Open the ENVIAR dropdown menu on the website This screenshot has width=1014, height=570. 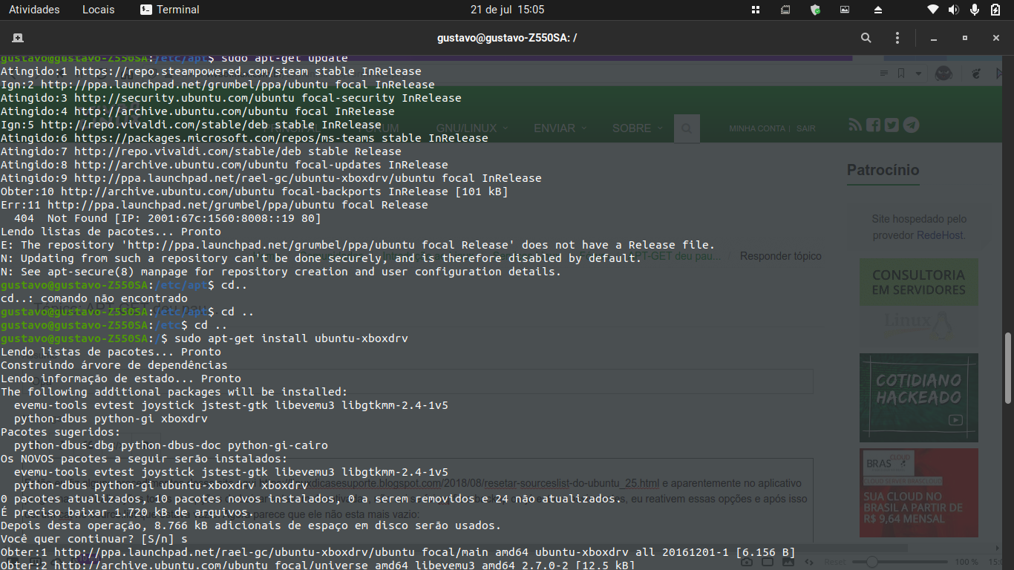tap(560, 128)
